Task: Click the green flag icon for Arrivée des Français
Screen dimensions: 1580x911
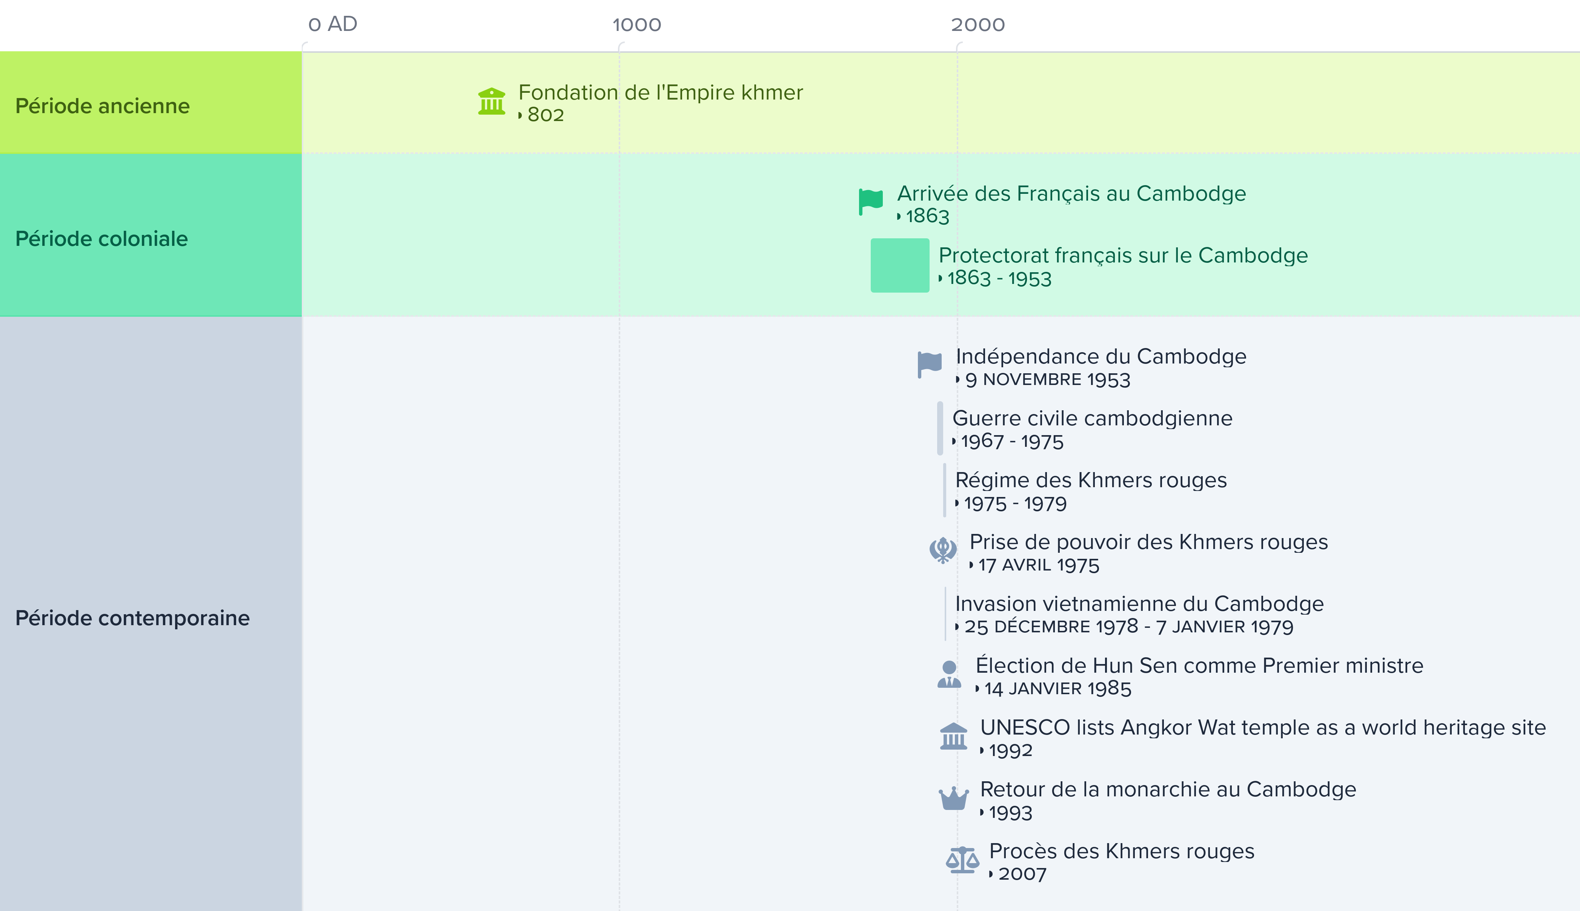Action: [x=871, y=202]
